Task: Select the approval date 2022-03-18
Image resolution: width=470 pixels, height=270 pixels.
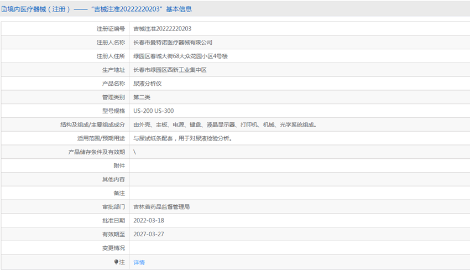Action: pos(149,221)
